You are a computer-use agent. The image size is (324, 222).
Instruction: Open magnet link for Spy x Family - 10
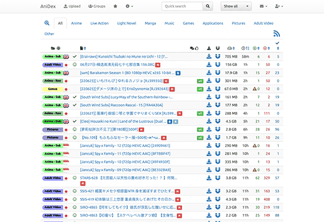(217, 162)
